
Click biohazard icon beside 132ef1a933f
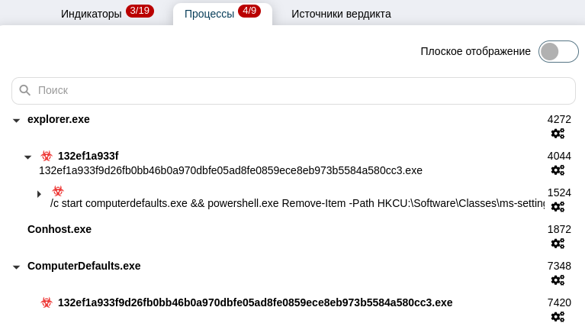(47, 156)
